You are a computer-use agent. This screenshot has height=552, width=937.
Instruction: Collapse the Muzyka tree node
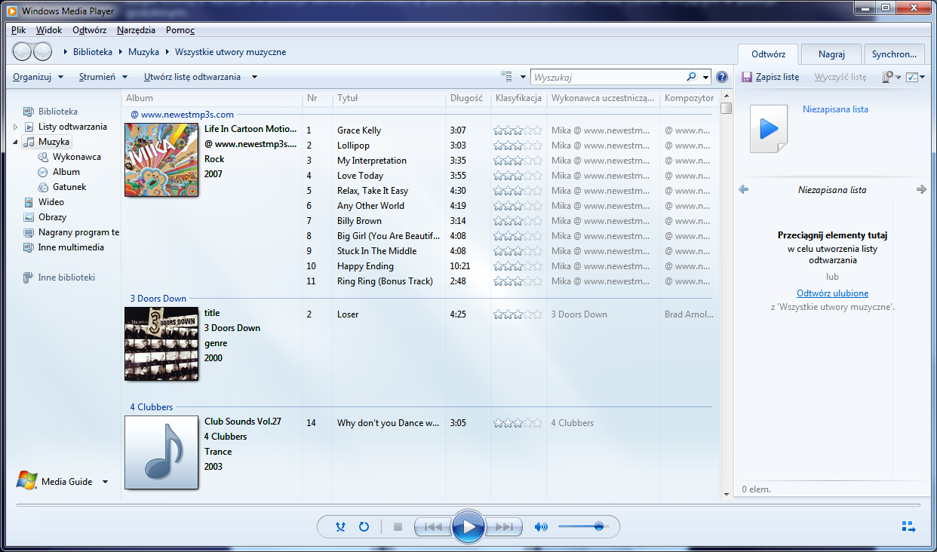point(16,142)
